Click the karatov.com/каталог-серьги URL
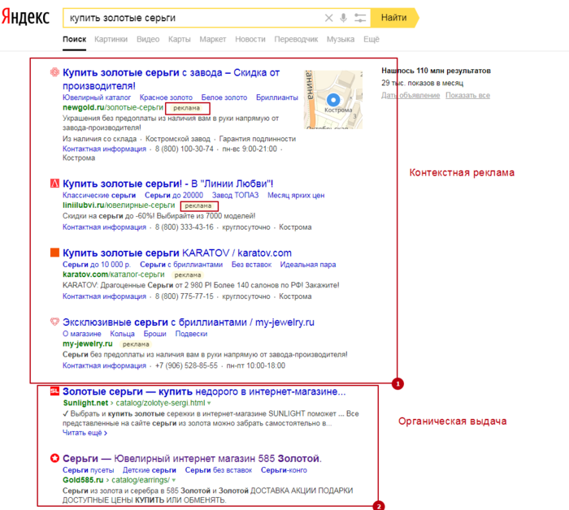The height and width of the screenshot is (510, 569). click(x=114, y=274)
